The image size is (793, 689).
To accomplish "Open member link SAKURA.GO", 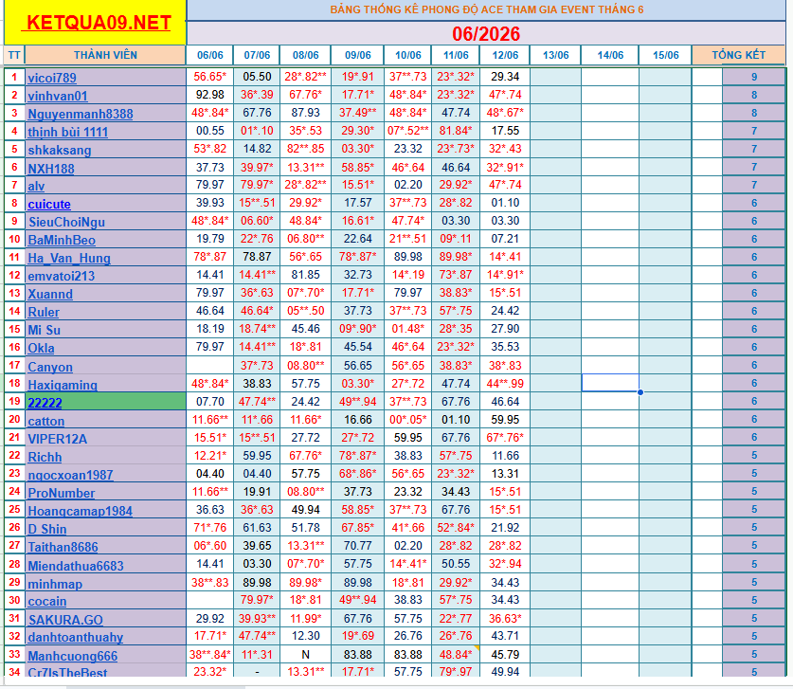I will pos(65,620).
